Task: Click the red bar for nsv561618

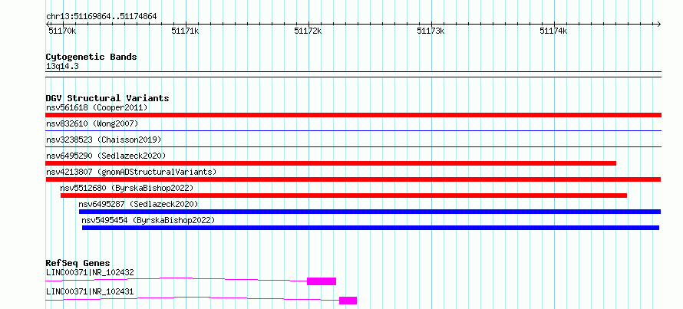Action: [353, 115]
